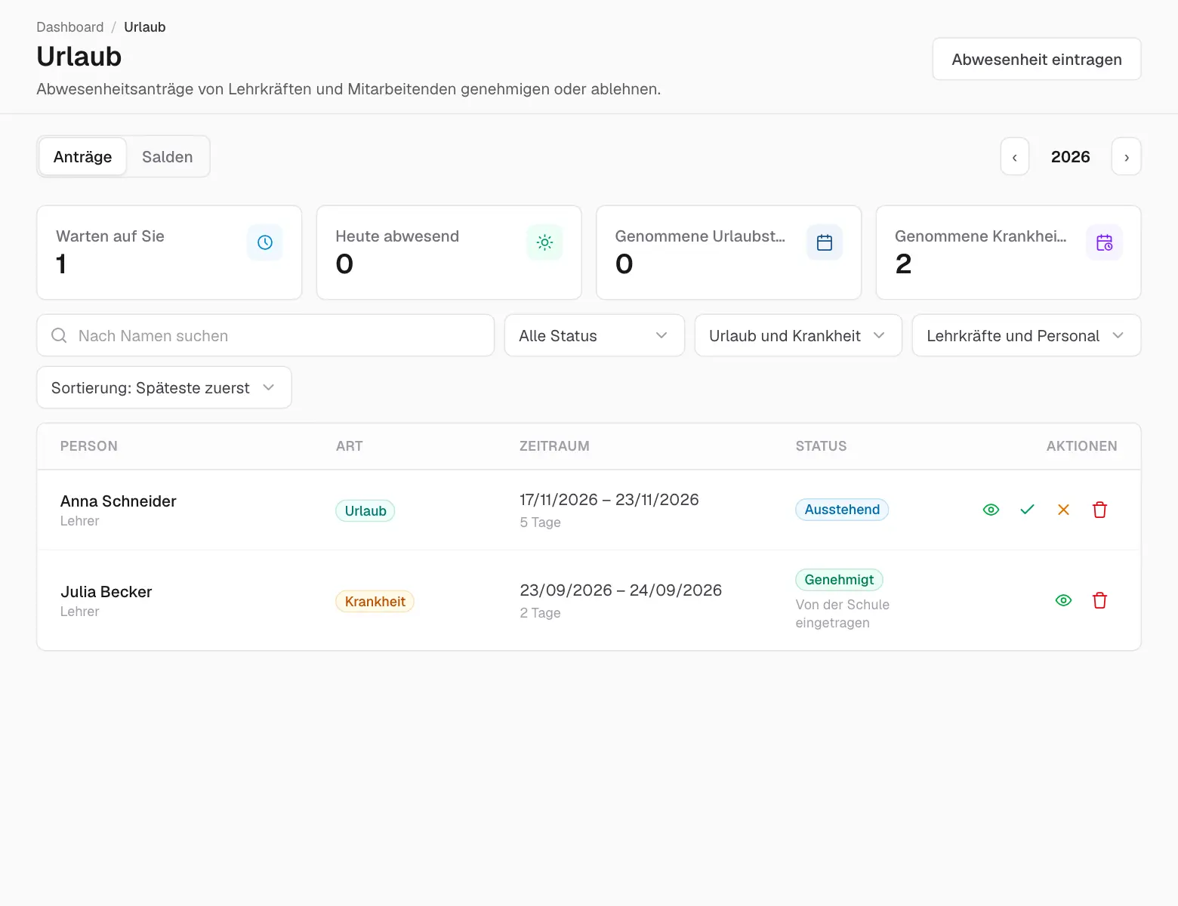1178x906 pixels.
Task: Click the STATUS column header
Action: (x=821, y=446)
